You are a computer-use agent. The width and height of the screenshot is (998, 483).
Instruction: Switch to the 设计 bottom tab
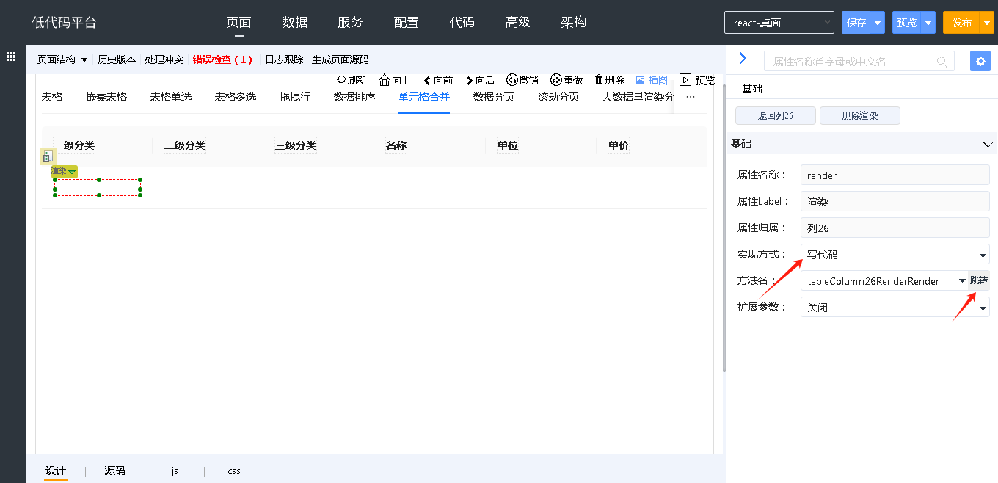56,471
